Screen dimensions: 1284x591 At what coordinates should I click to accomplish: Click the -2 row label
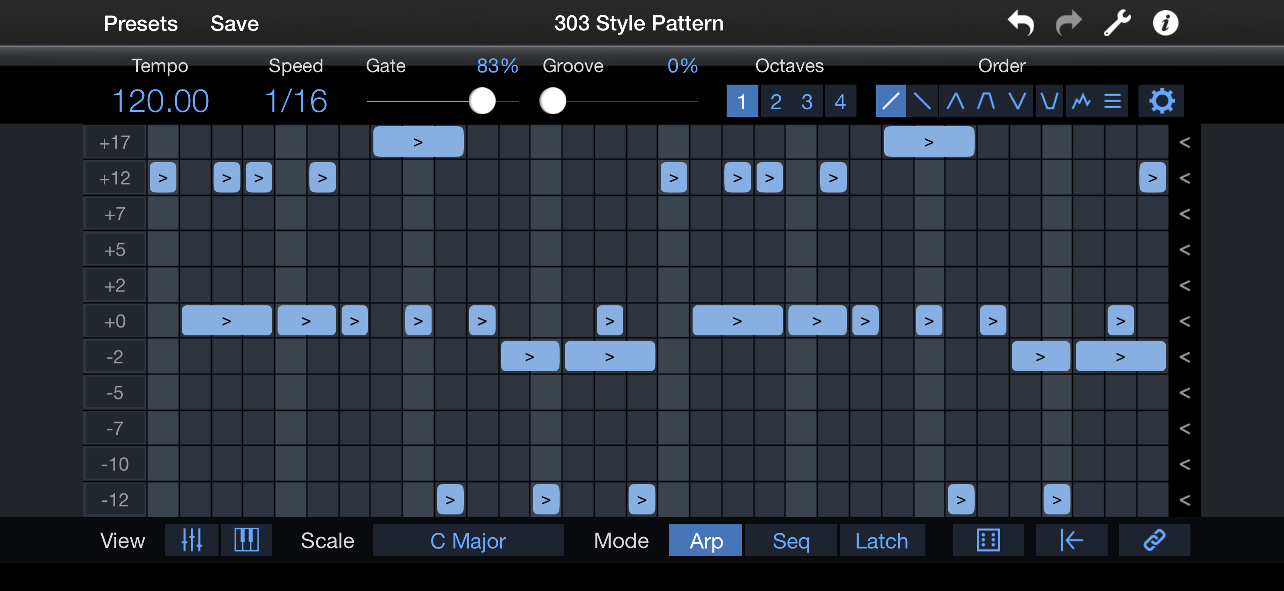pyautogui.click(x=115, y=357)
